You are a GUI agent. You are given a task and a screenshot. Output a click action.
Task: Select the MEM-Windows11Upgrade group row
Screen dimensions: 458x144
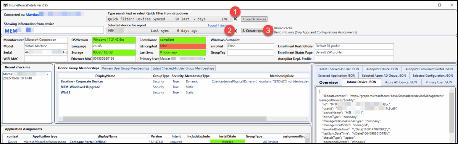pos(183,87)
